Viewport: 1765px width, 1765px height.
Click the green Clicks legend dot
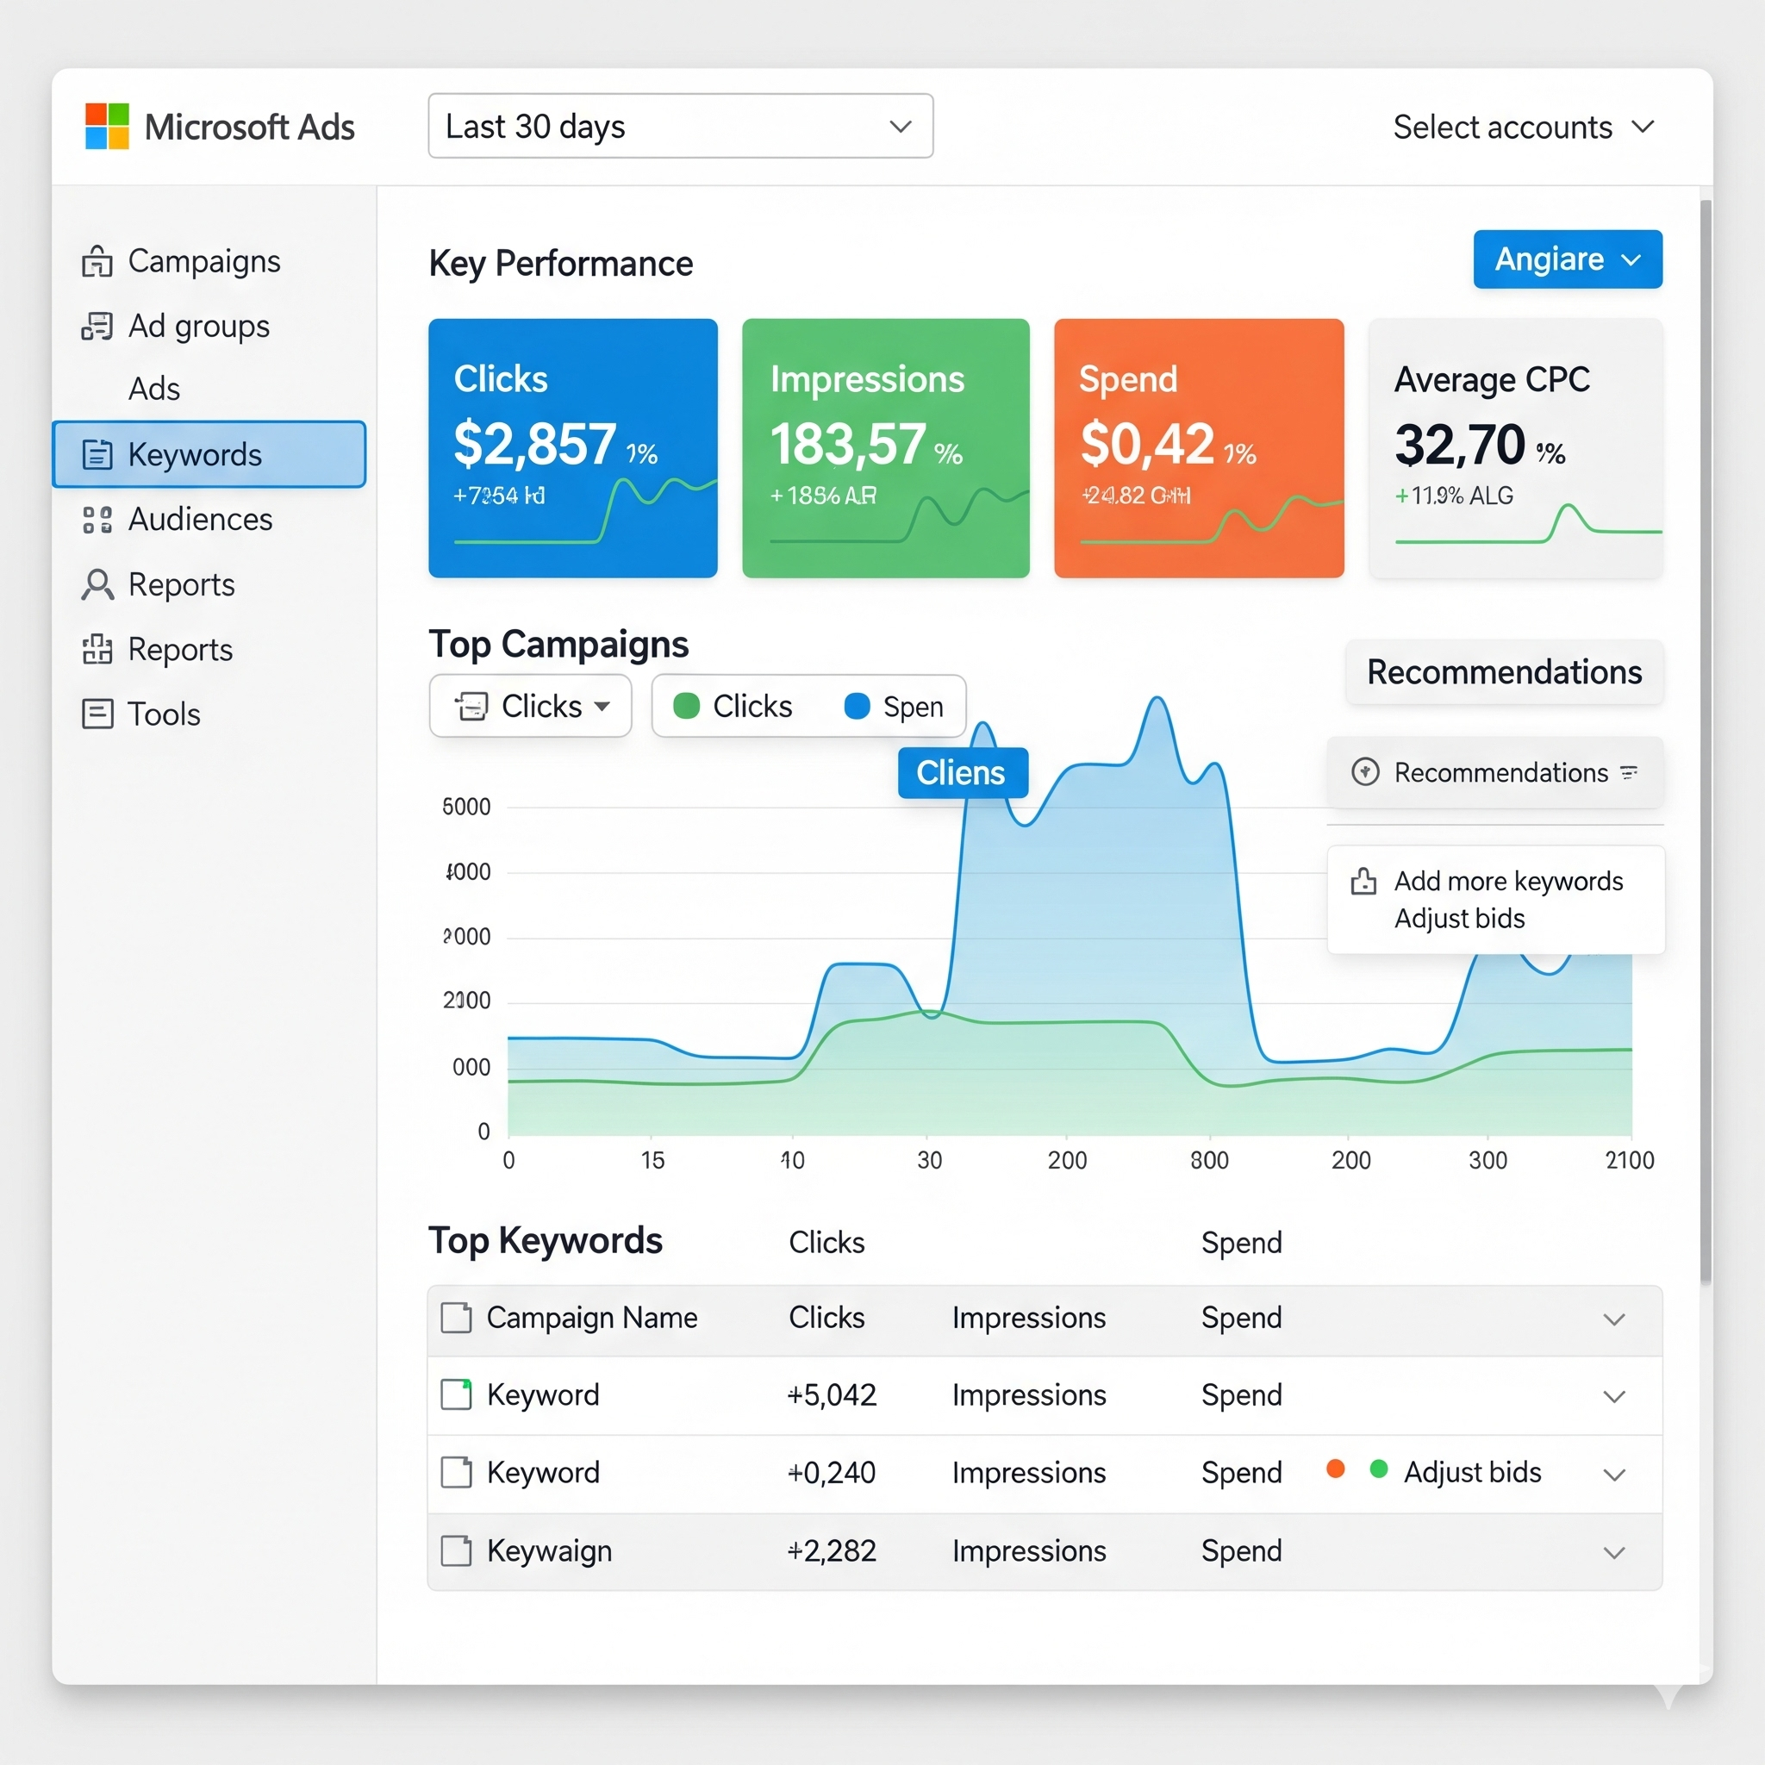point(686,705)
